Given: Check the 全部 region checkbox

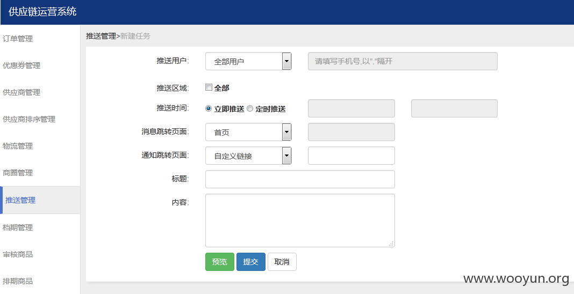Looking at the screenshot, I should (x=209, y=87).
